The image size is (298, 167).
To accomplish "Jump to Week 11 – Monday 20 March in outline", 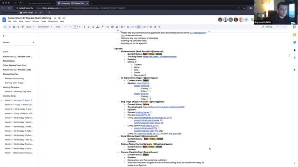I will point(19,100).
